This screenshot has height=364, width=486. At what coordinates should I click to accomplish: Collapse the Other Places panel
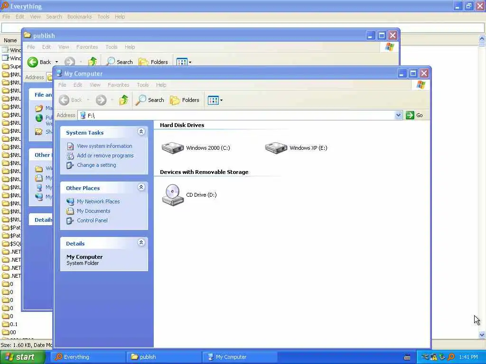tap(141, 187)
